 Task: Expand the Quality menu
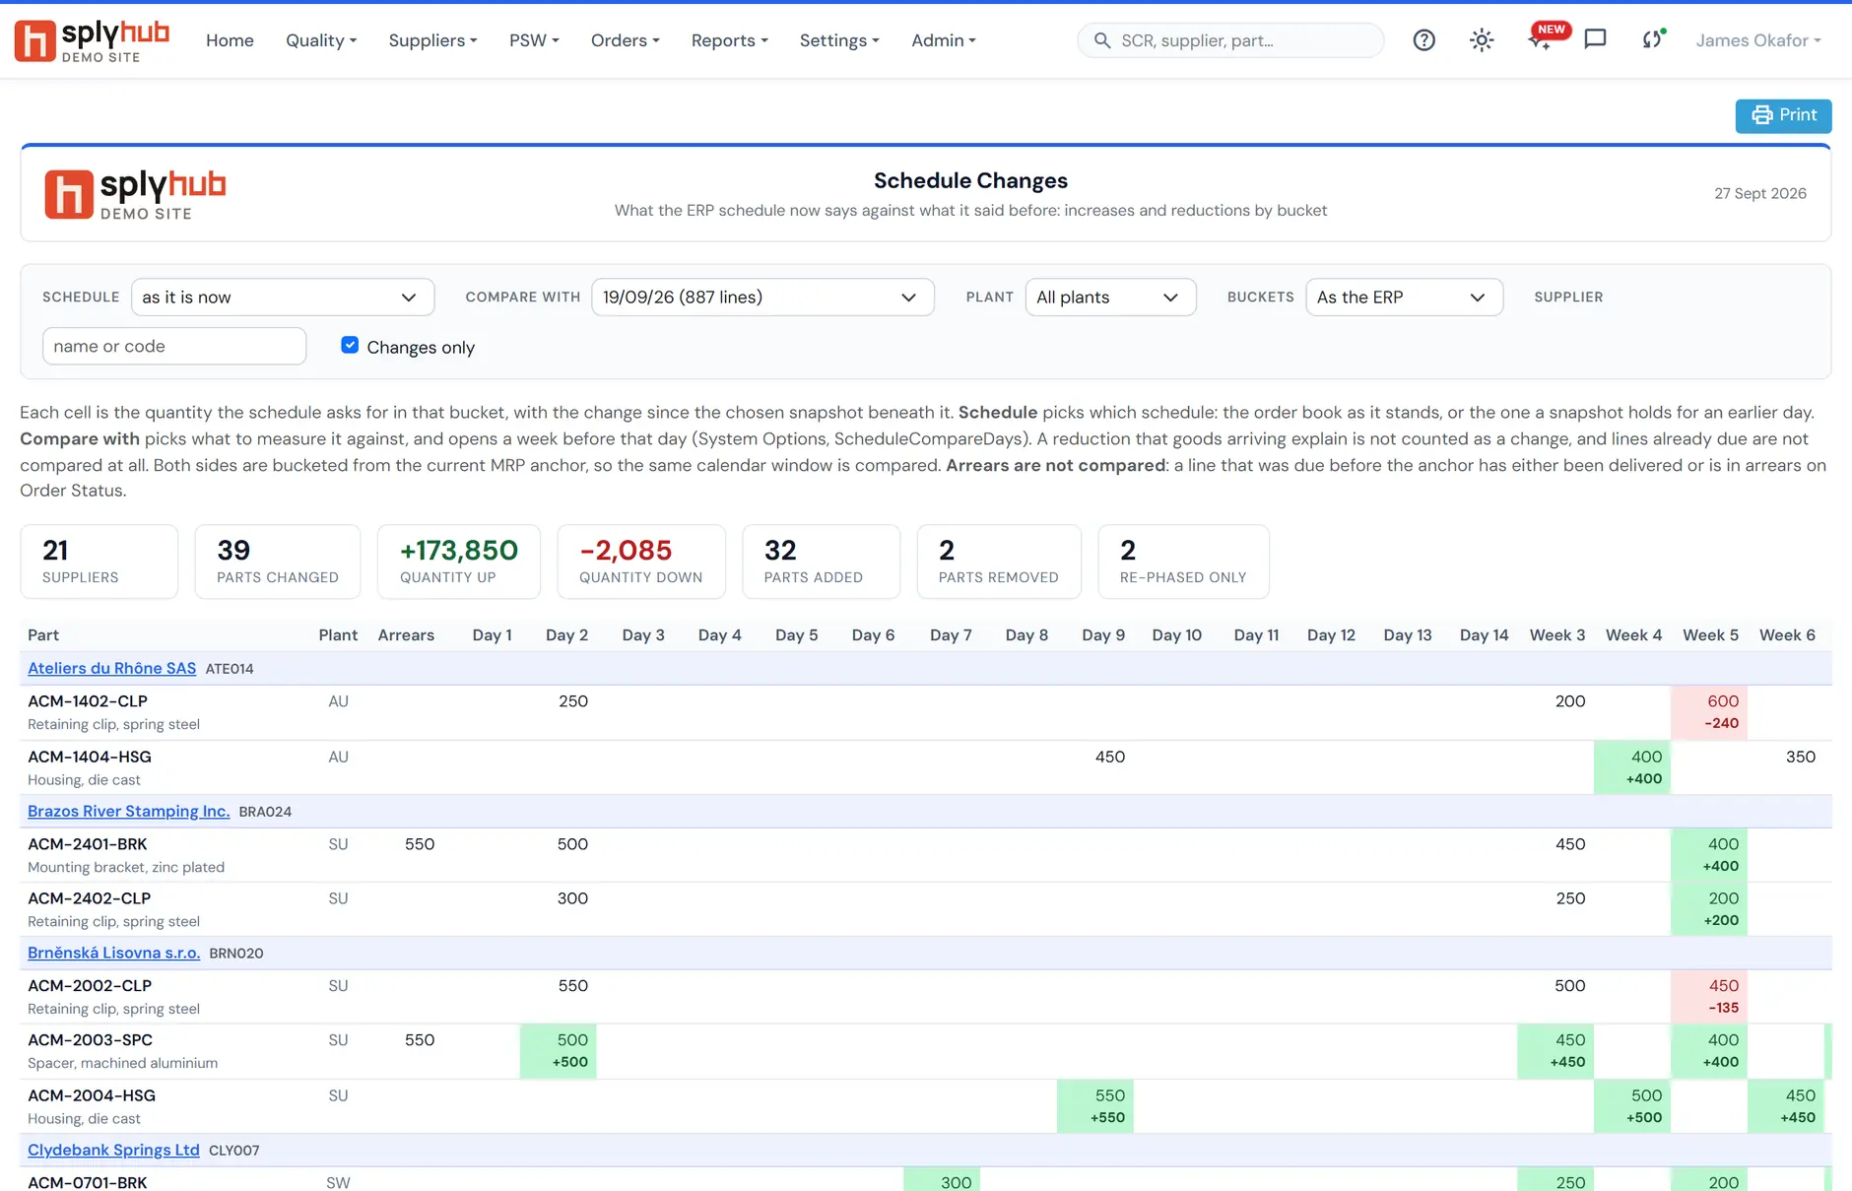tap(321, 40)
